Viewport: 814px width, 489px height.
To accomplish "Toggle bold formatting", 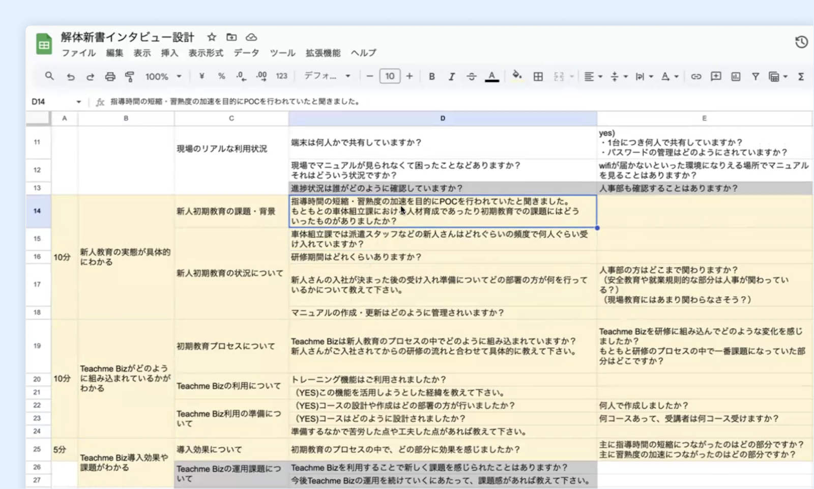I will tap(432, 76).
